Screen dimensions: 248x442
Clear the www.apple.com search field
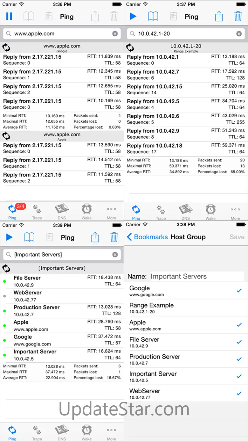115,34
